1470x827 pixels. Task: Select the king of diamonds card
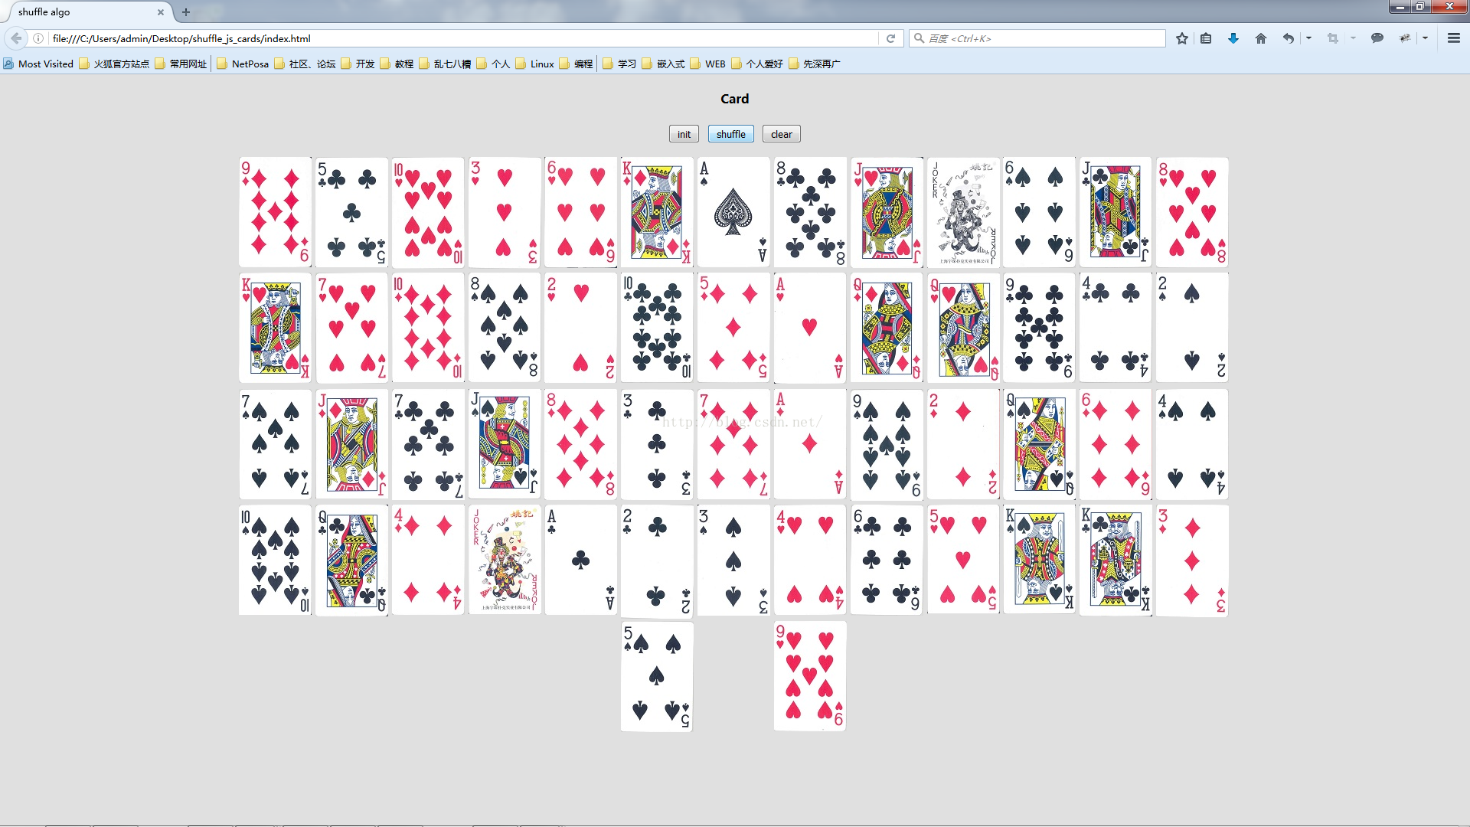[x=657, y=212]
